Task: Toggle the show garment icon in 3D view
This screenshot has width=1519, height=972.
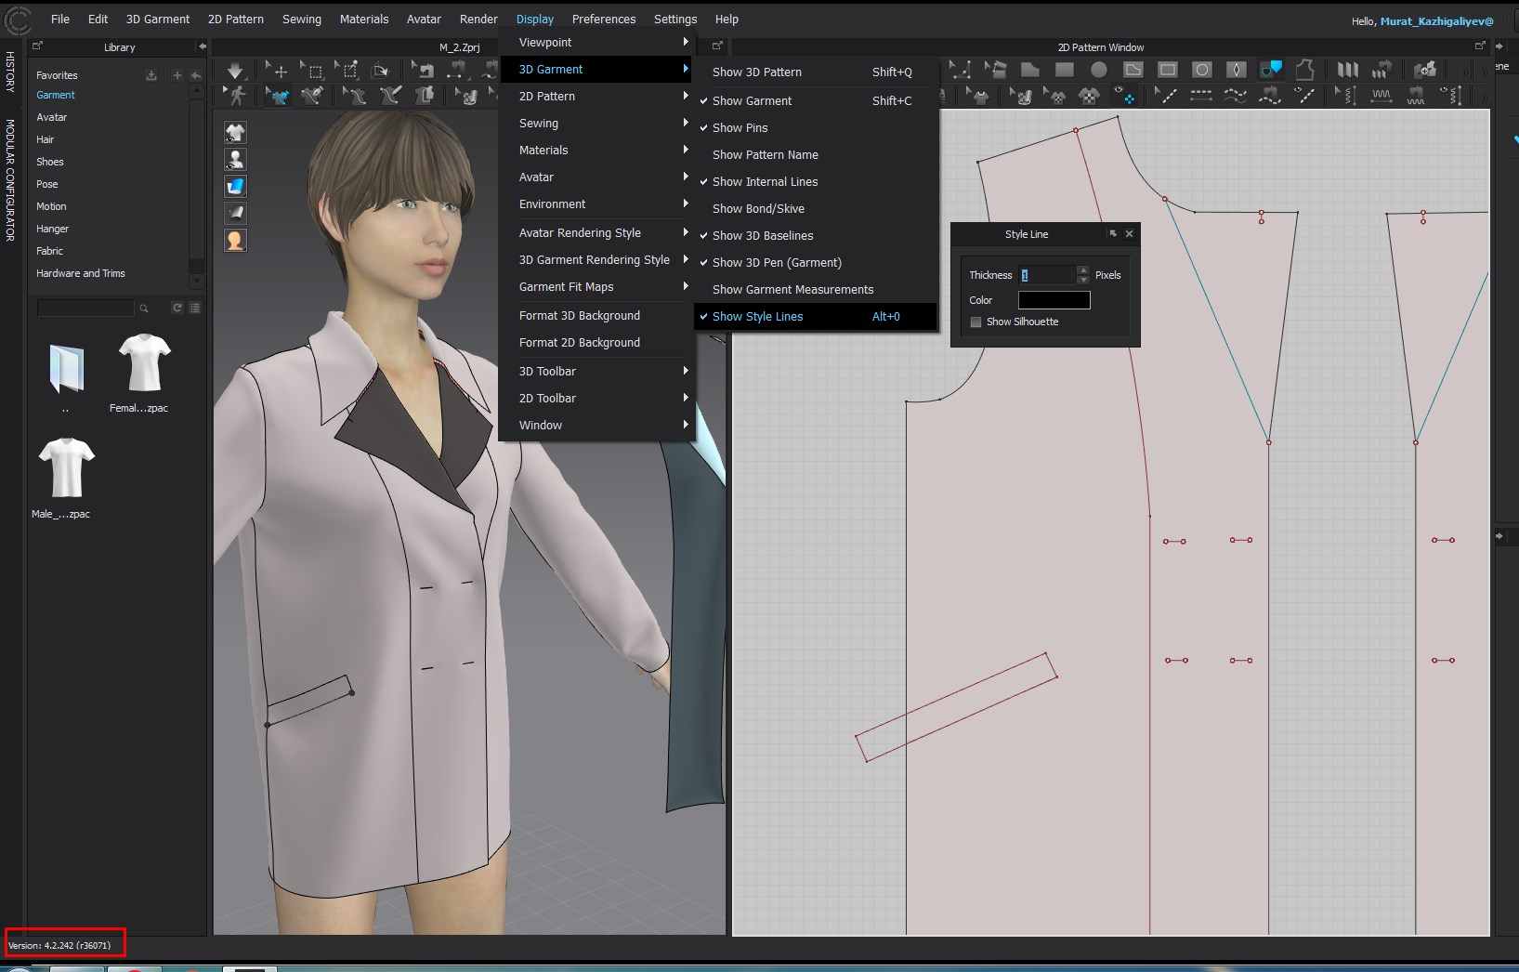Action: tap(235, 133)
